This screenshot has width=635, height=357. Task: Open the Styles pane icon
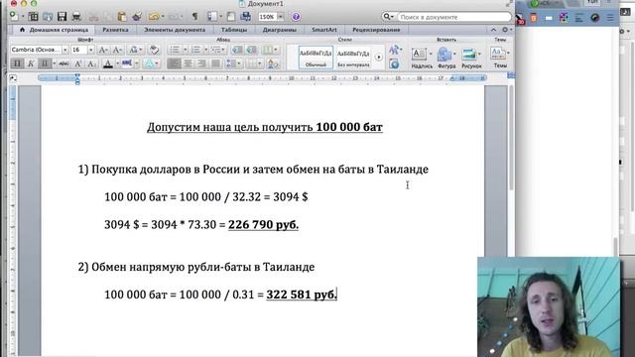[394, 63]
